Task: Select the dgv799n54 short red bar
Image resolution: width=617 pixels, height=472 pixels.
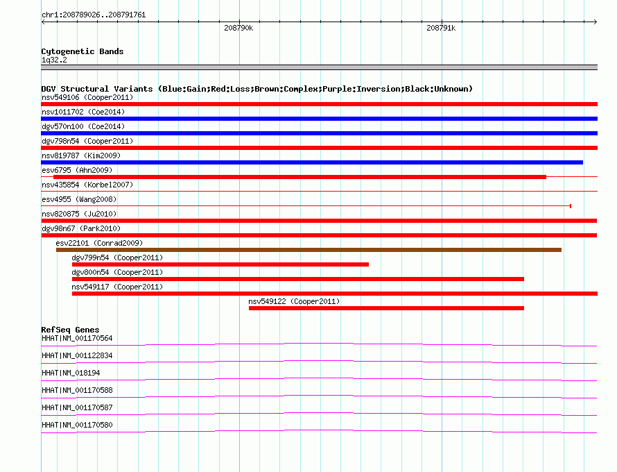Action: click(x=220, y=264)
